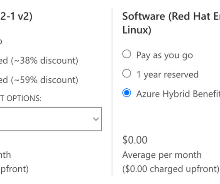Click the Linux) heading line
The height and width of the screenshot is (184, 220).
pyautogui.click(x=137, y=30)
